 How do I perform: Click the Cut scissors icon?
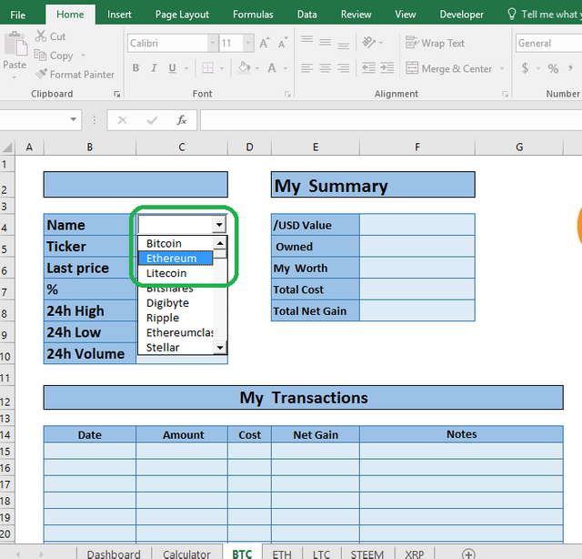(41, 36)
